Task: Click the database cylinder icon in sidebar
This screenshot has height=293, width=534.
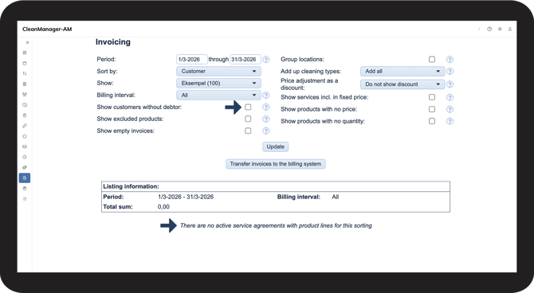Action: 25,189
